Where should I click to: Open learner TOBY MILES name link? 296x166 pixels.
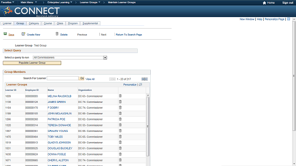pyautogui.click(x=55, y=137)
